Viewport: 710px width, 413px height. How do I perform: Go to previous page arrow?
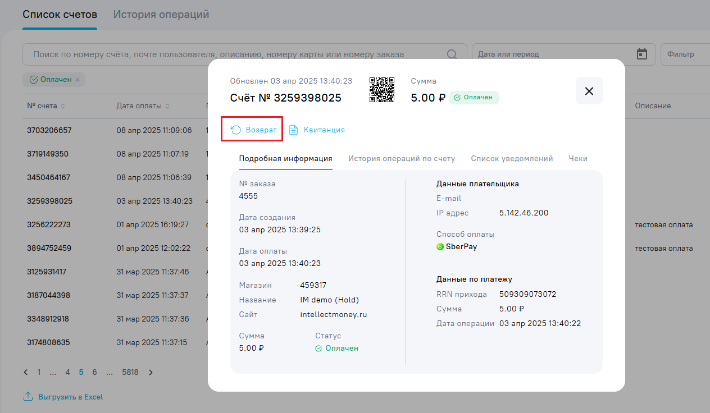tap(26, 372)
